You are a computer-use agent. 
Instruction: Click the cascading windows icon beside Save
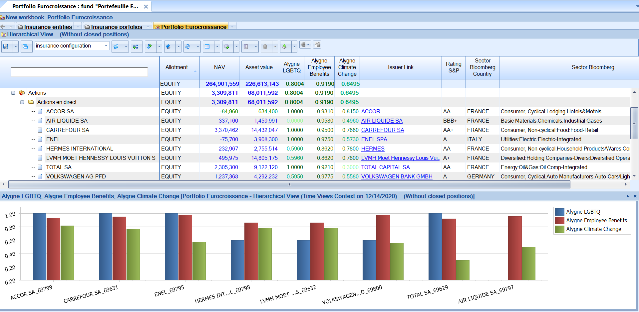(x=26, y=47)
